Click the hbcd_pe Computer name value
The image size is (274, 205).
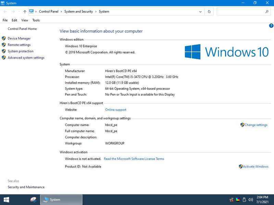click(111, 125)
